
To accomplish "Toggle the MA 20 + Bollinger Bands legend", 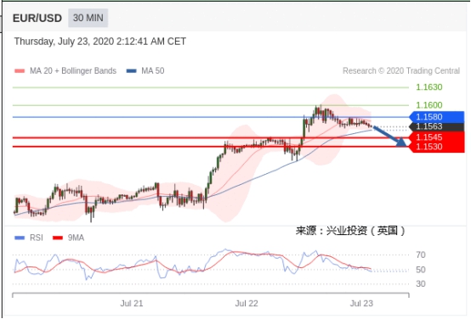I will point(65,70).
